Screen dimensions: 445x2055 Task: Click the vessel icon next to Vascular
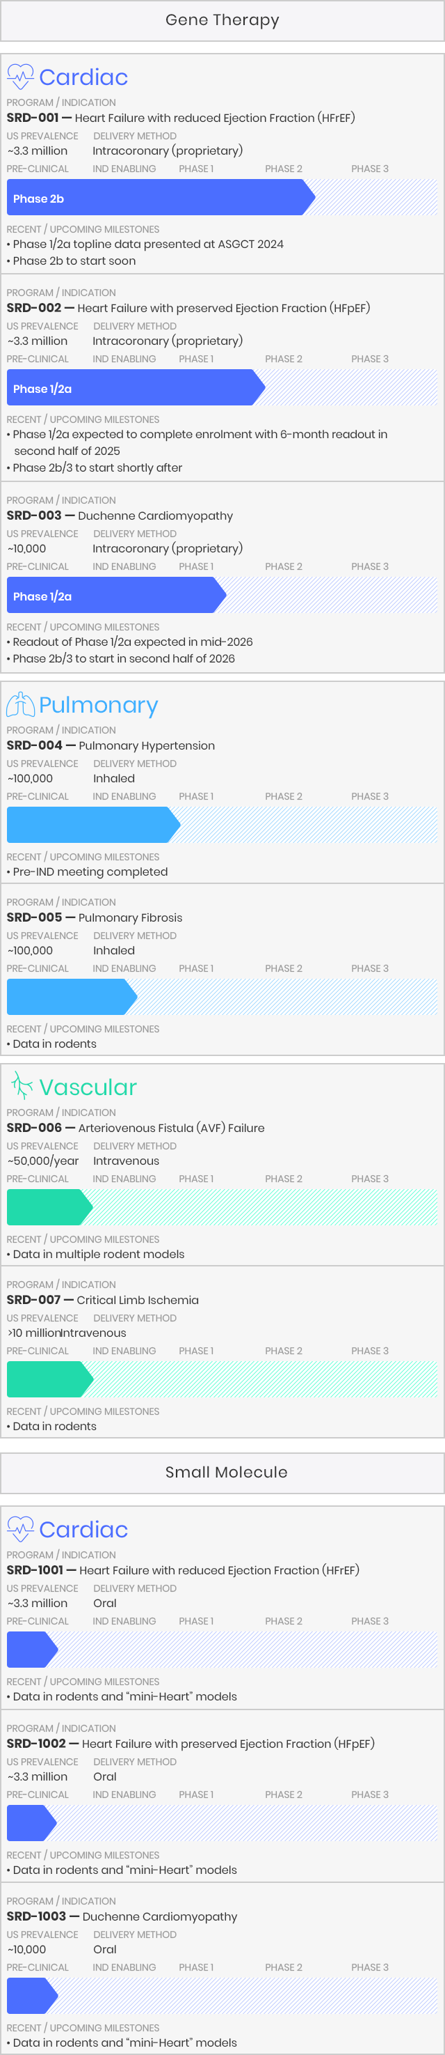tap(22, 1087)
